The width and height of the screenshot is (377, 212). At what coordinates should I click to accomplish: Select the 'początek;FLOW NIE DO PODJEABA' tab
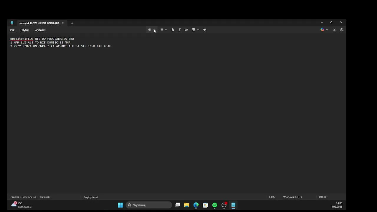point(39,23)
